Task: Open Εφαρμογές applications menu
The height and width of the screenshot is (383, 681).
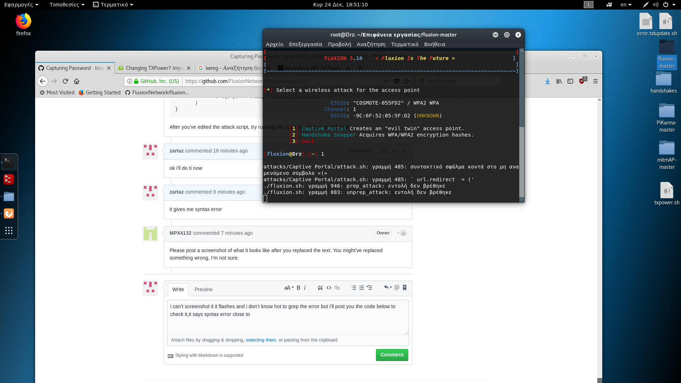Action: [x=21, y=5]
